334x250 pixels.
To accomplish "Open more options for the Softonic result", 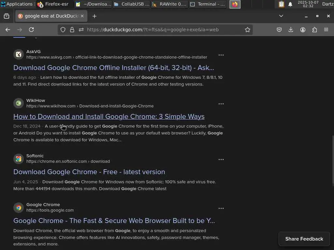I will [x=221, y=160].
